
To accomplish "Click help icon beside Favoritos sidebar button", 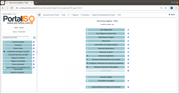I will (x=34, y=45).
